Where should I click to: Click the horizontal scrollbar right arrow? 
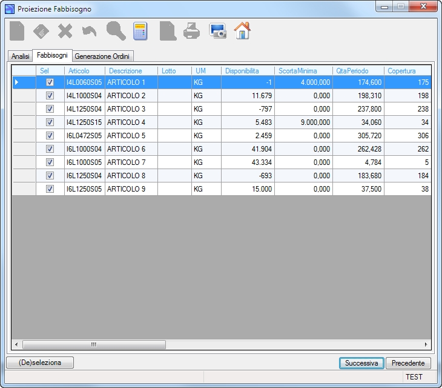pyautogui.click(x=426, y=344)
